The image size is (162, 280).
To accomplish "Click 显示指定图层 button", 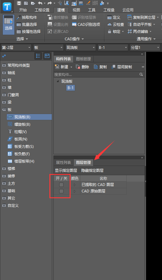I will [x=66, y=171].
